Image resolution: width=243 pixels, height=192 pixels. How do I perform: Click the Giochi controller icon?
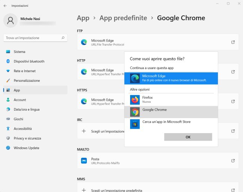point(8,119)
